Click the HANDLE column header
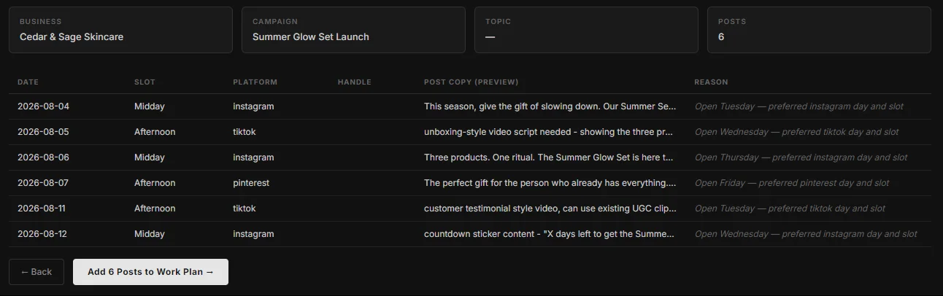Viewport: 943px width, 296px height. (x=355, y=82)
